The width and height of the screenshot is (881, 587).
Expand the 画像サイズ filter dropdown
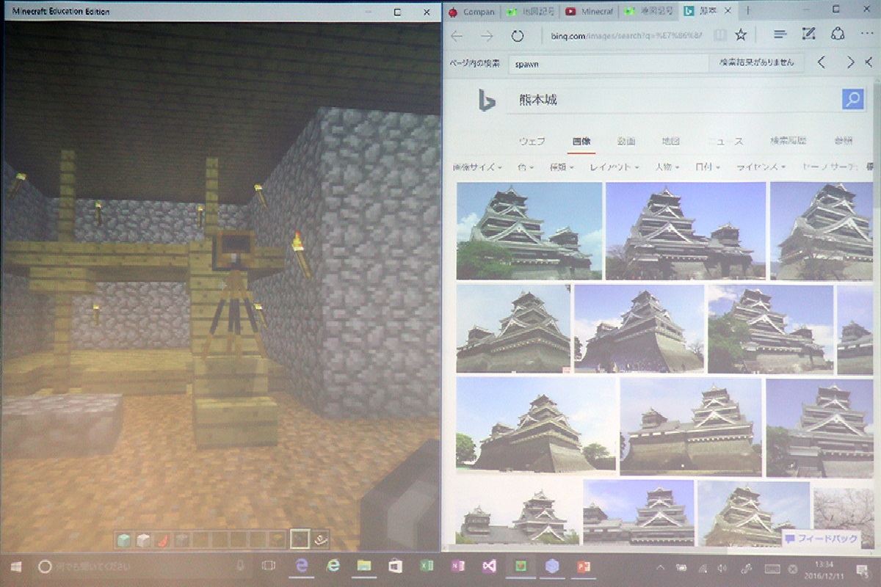(477, 167)
